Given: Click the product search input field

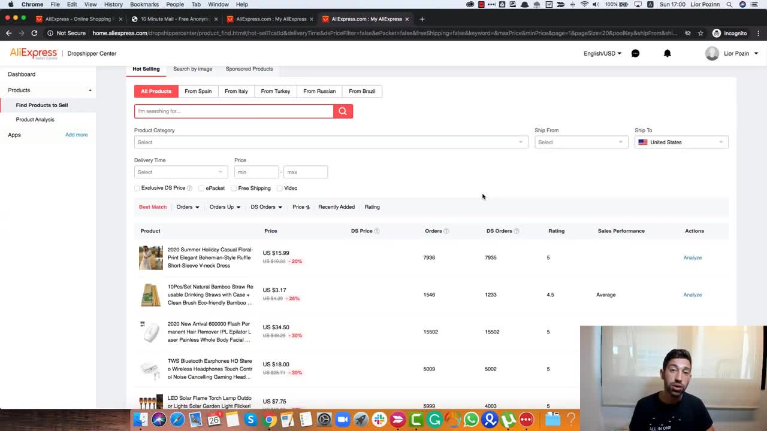Looking at the screenshot, I should click(234, 111).
